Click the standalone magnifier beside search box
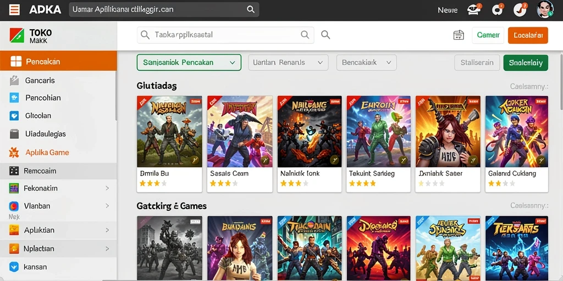 (325, 35)
